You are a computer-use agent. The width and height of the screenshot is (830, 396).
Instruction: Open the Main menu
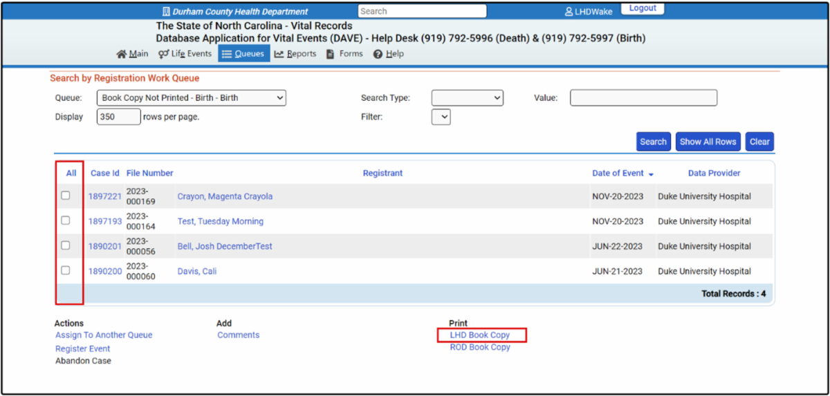tap(132, 54)
